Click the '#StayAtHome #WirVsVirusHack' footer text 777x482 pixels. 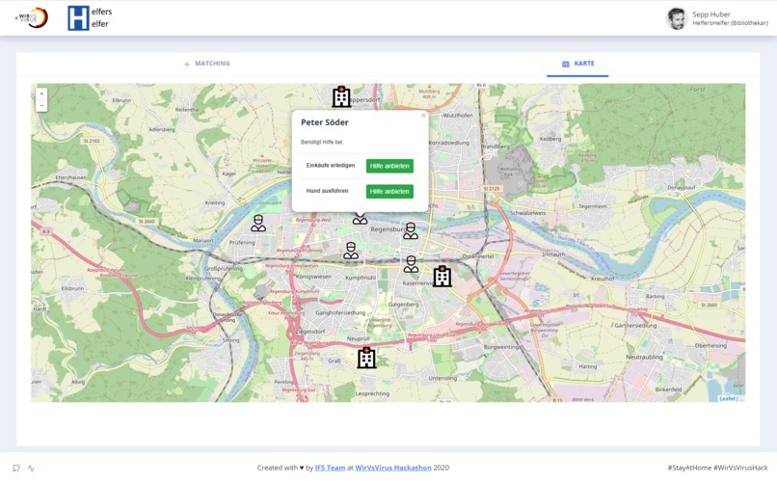pos(717,468)
